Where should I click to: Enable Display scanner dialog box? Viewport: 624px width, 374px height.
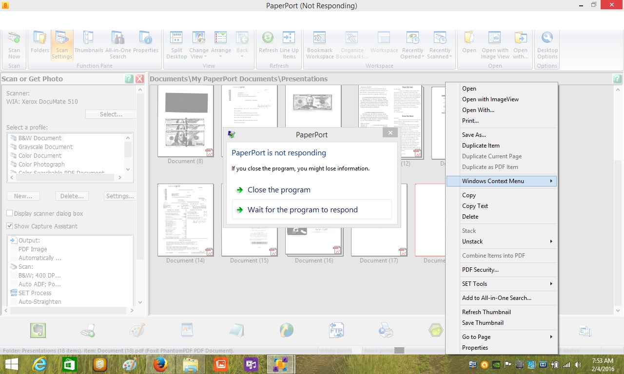[x=9, y=213]
